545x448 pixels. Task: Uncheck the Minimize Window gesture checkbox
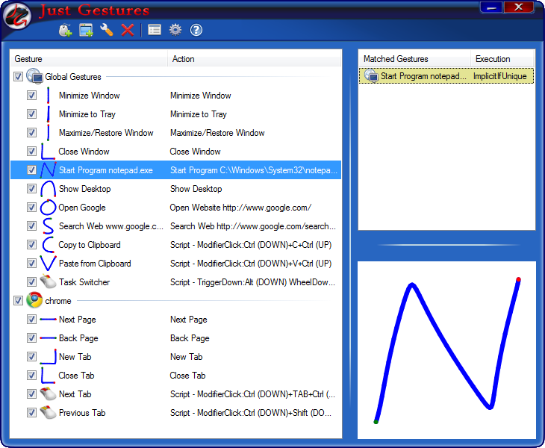click(31, 96)
